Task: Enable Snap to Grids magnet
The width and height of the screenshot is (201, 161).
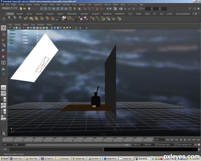Action: click(85, 9)
